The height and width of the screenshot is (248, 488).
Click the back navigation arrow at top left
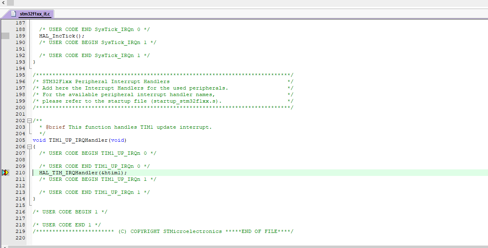(x=3, y=2)
